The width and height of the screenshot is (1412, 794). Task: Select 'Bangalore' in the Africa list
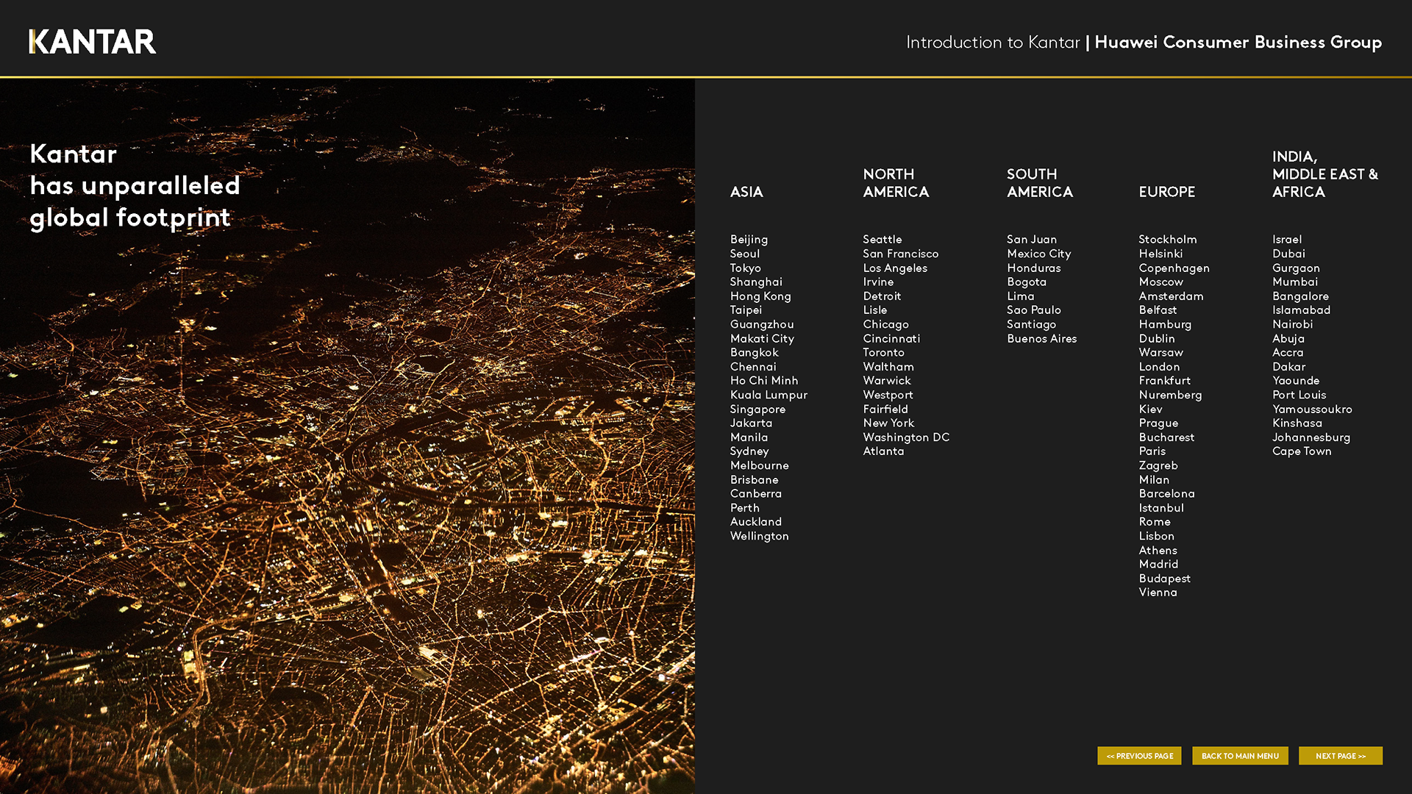tap(1301, 296)
